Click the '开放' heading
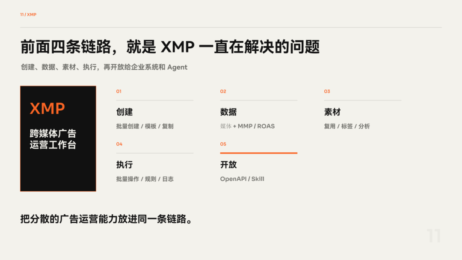Viewport: 462px width, 260px height. point(228,165)
